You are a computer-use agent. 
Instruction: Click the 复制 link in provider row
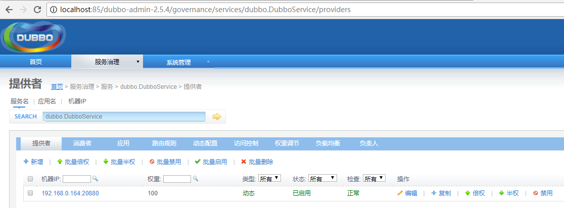pyautogui.click(x=445, y=193)
